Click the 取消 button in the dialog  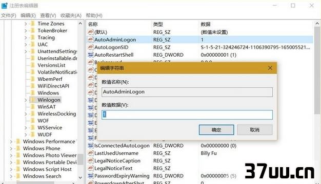(x=255, y=130)
